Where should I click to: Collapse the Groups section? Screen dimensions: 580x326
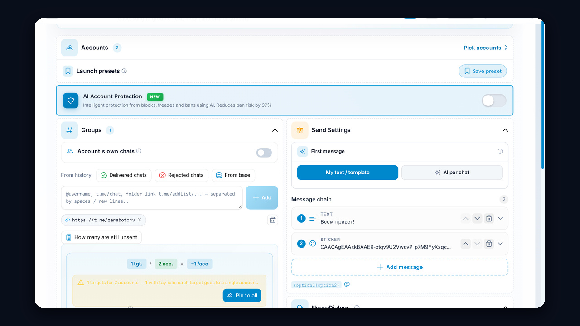click(x=275, y=130)
